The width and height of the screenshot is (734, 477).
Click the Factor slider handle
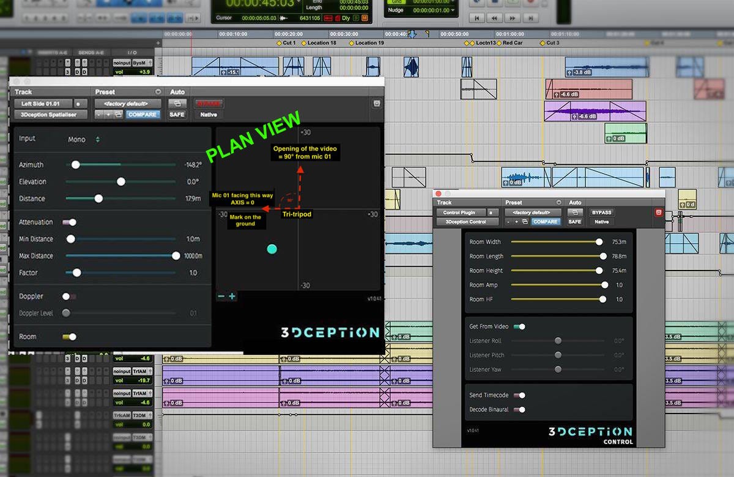pyautogui.click(x=76, y=272)
